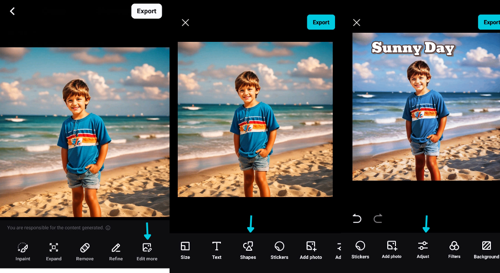500x273 pixels.
Task: Open Stickers in the right screen
Action: click(360, 250)
